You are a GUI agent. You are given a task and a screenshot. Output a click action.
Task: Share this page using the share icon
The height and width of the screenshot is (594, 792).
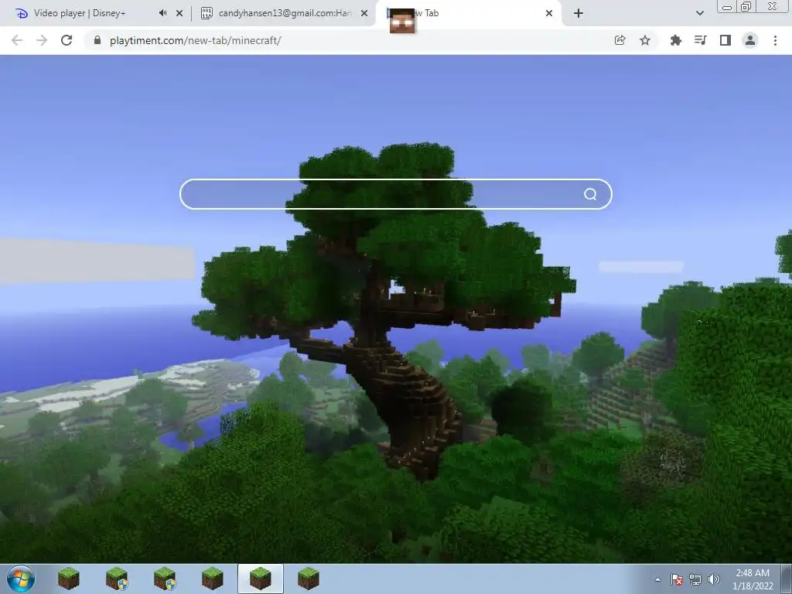pos(620,40)
